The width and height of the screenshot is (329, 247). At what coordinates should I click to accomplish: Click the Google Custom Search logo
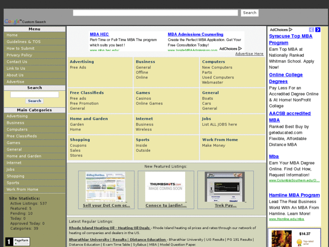[25, 21]
